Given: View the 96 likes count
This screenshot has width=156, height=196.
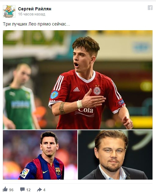Looking at the screenshot, I should 11,190.
